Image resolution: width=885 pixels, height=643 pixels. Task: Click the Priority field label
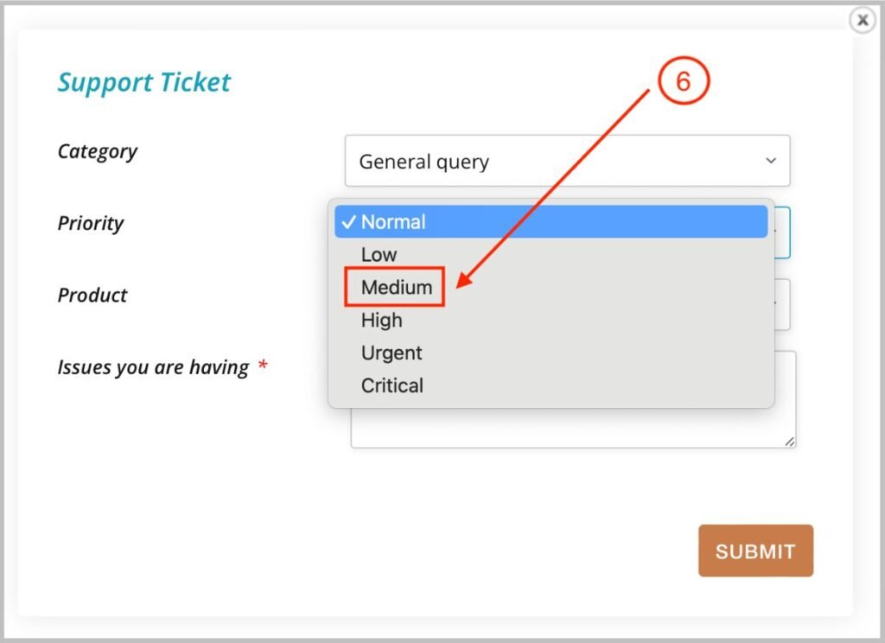(91, 223)
